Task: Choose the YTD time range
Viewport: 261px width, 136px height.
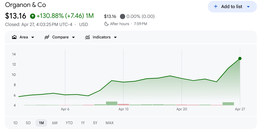Action: (x=69, y=123)
